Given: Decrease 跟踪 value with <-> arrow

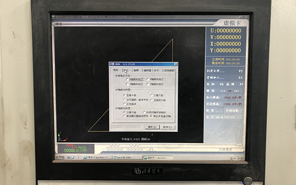Looking at the screenshot, I should (x=223, y=91).
